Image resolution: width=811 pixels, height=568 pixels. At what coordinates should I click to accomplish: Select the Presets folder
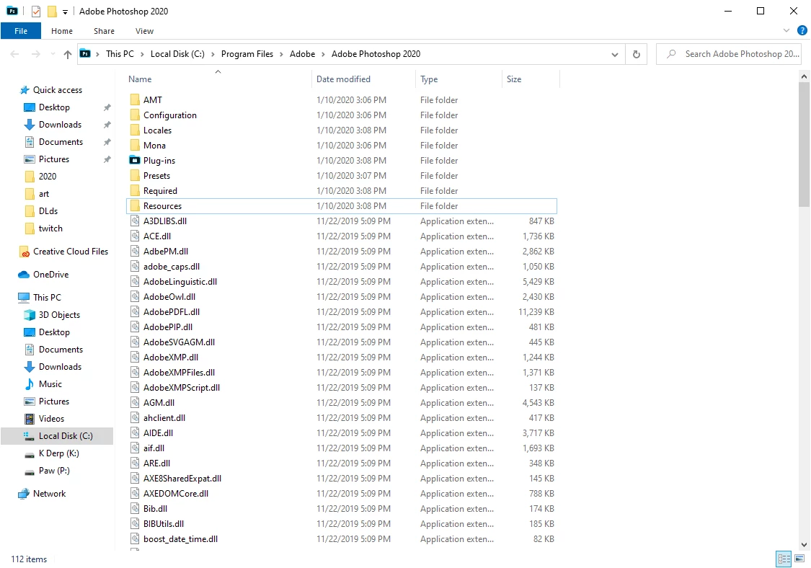click(x=156, y=176)
